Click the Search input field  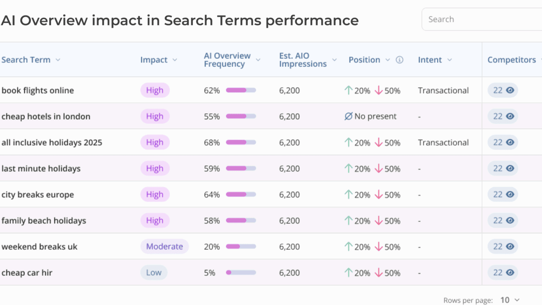pyautogui.click(x=481, y=19)
